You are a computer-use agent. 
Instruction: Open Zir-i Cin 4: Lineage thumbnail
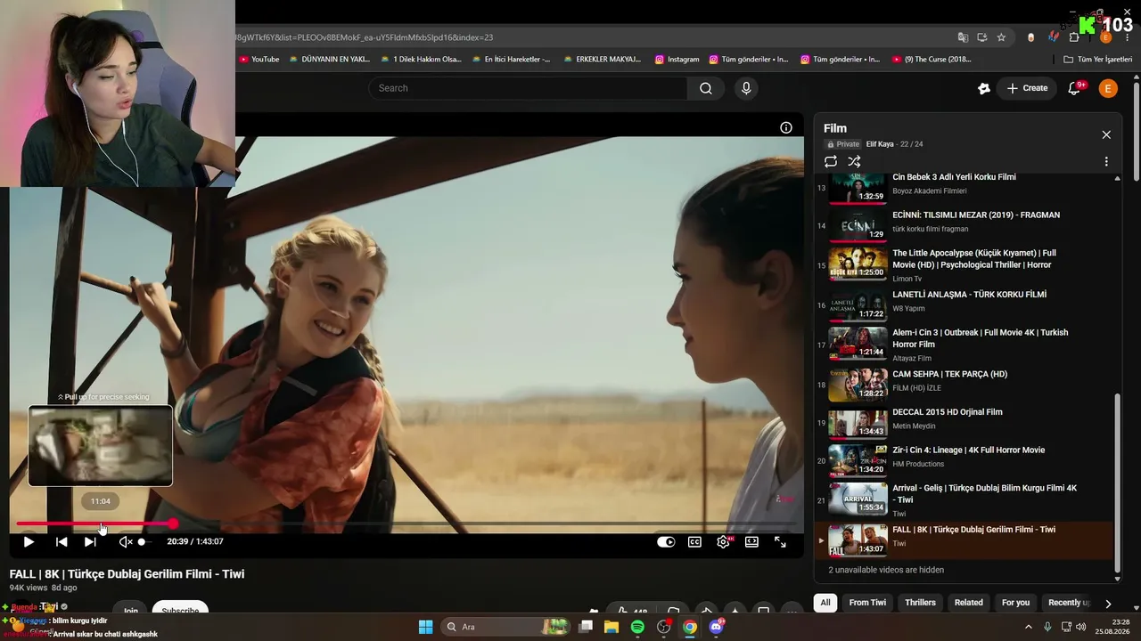858,460
